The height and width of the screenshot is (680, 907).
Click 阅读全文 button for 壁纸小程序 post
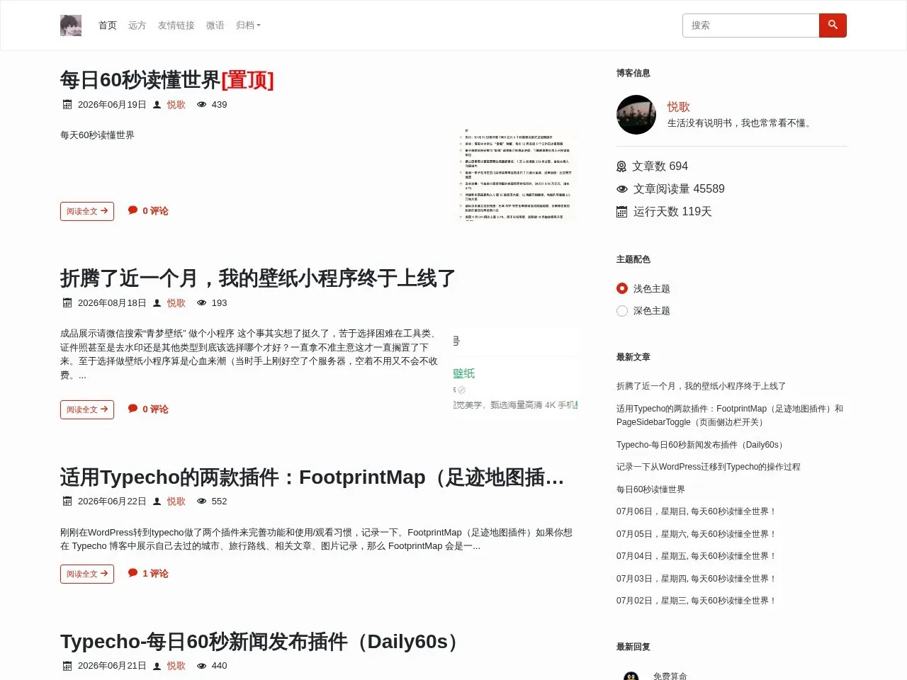pyautogui.click(x=87, y=409)
